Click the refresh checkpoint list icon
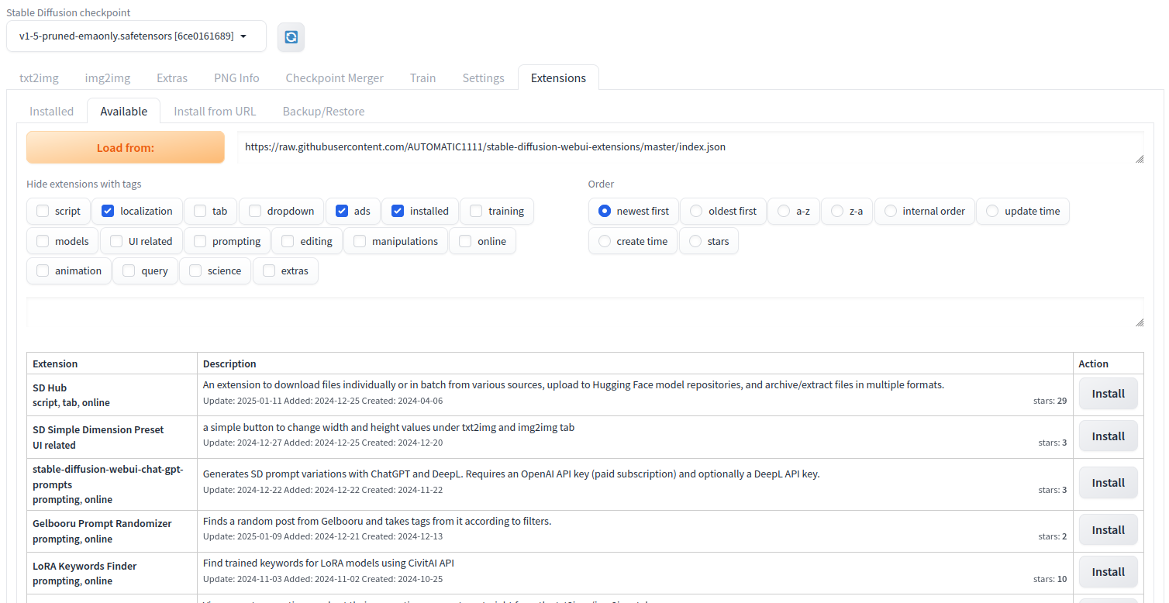Viewport: 1169px width, 603px height. (x=291, y=36)
